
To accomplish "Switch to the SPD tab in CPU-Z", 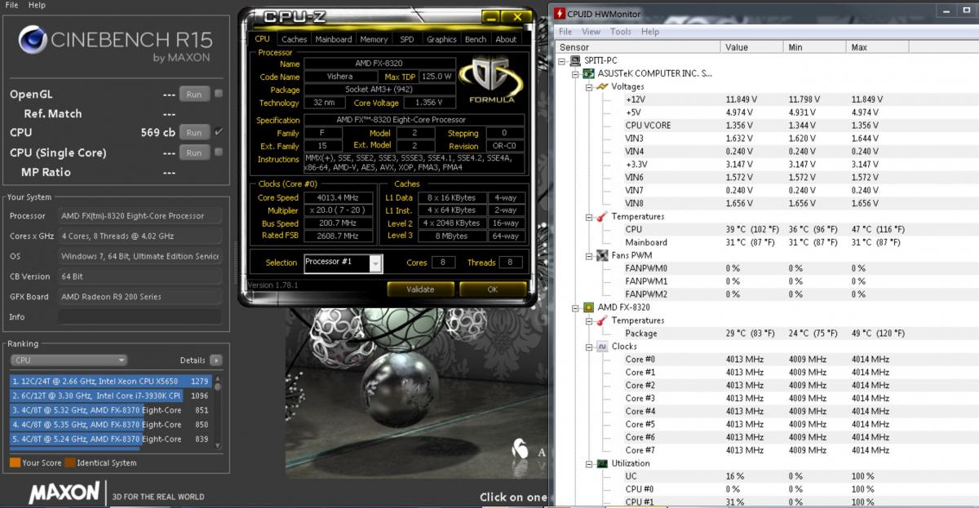I will click(407, 39).
